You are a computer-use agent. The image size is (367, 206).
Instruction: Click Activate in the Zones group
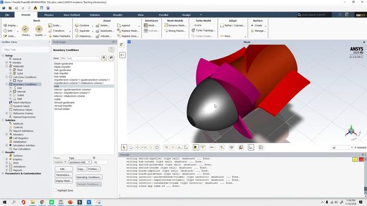[x=103, y=36]
